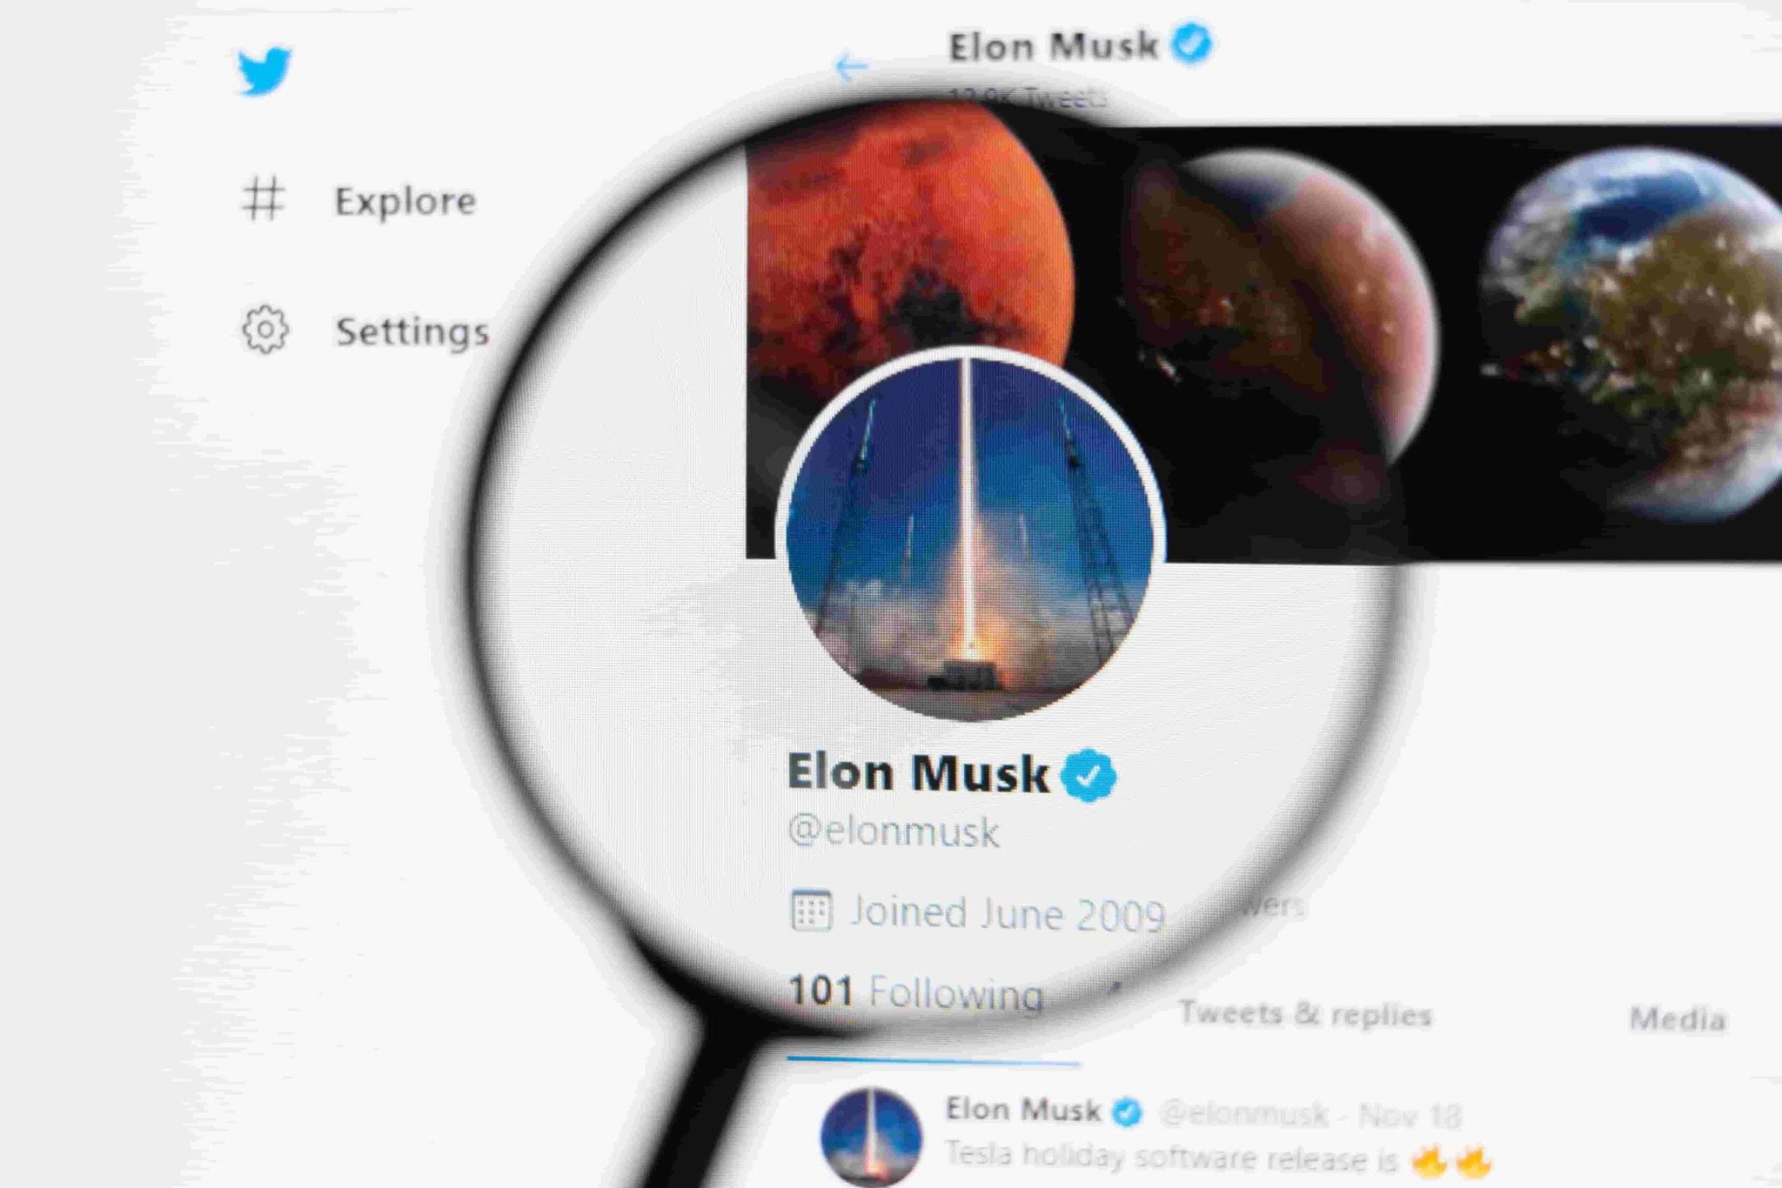The width and height of the screenshot is (1782, 1188).
Task: Select the Explore menu label
Action: pos(405,202)
